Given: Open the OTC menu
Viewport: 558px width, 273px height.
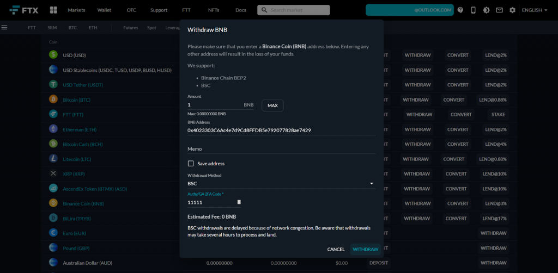Looking at the screenshot, I should [x=131, y=10].
